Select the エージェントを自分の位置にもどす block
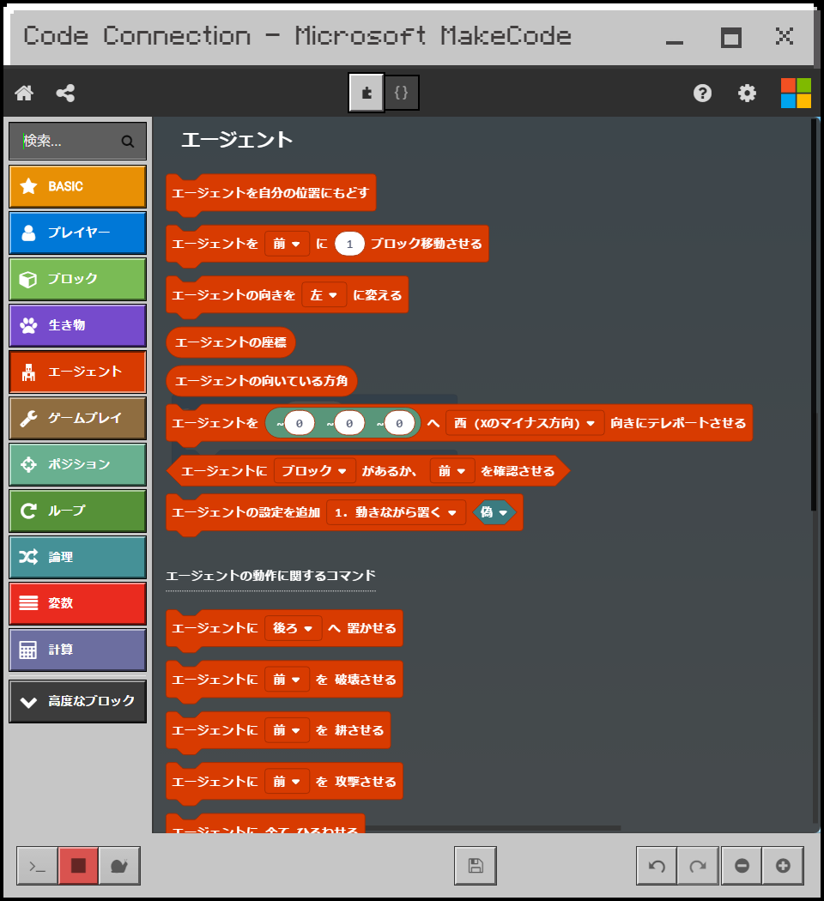The width and height of the screenshot is (824, 901). pyautogui.click(x=270, y=193)
